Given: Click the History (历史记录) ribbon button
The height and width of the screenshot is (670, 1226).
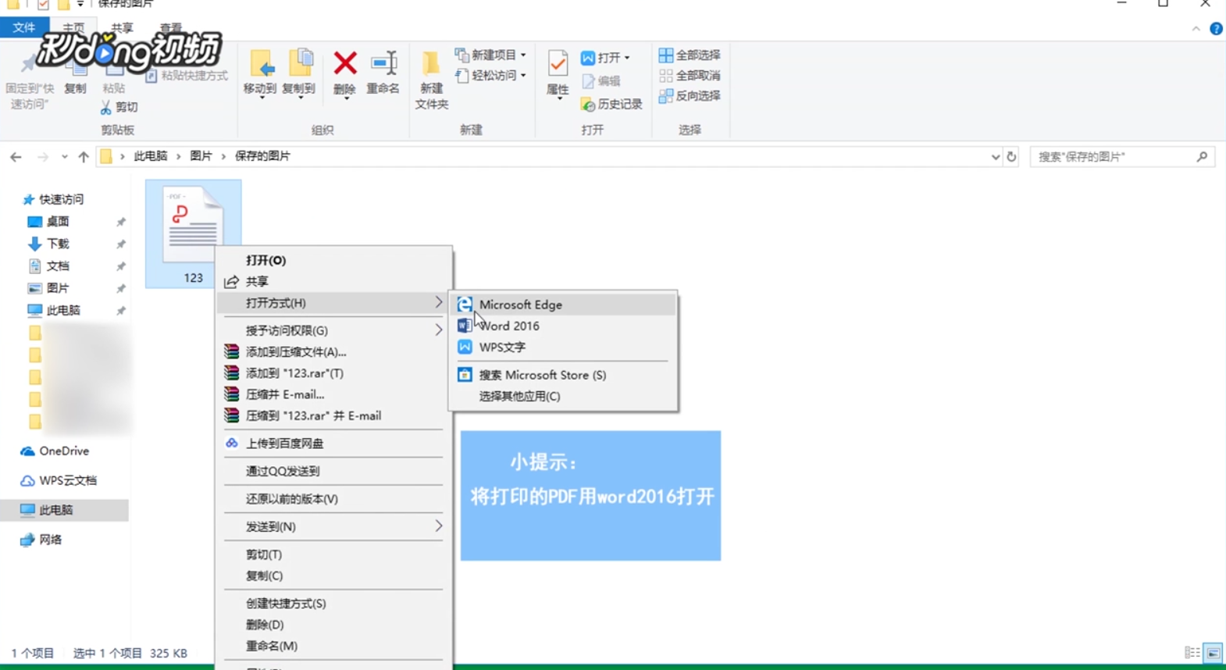Looking at the screenshot, I should 611,104.
